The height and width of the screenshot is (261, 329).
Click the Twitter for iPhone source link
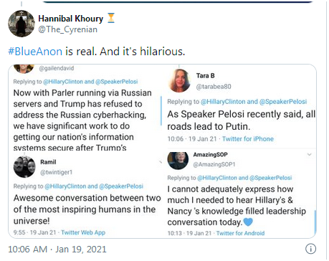[x=248, y=139]
